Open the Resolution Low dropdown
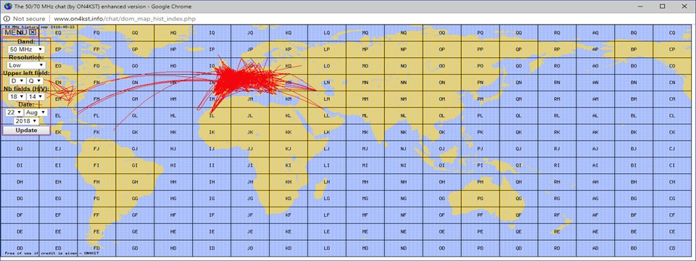This screenshot has width=696, height=261. click(x=26, y=65)
